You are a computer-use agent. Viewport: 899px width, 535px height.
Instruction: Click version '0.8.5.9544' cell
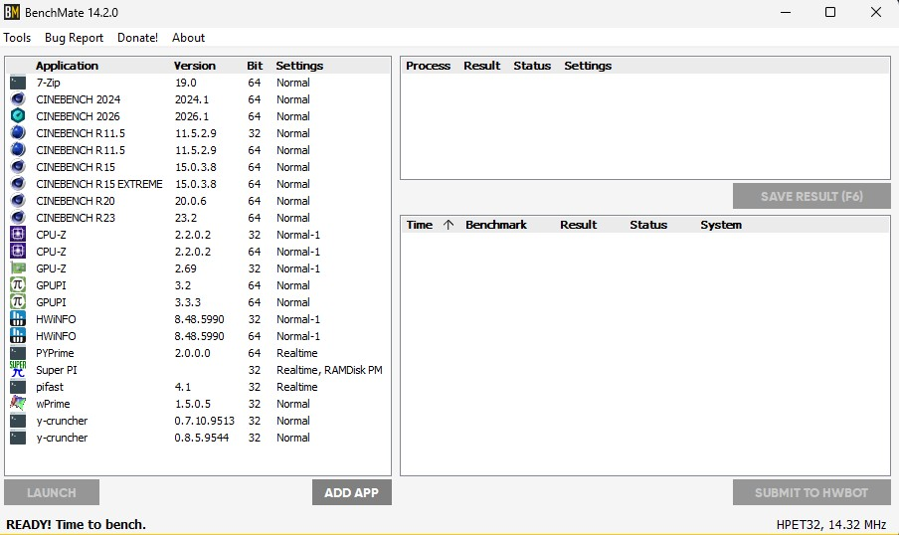pyautogui.click(x=202, y=438)
